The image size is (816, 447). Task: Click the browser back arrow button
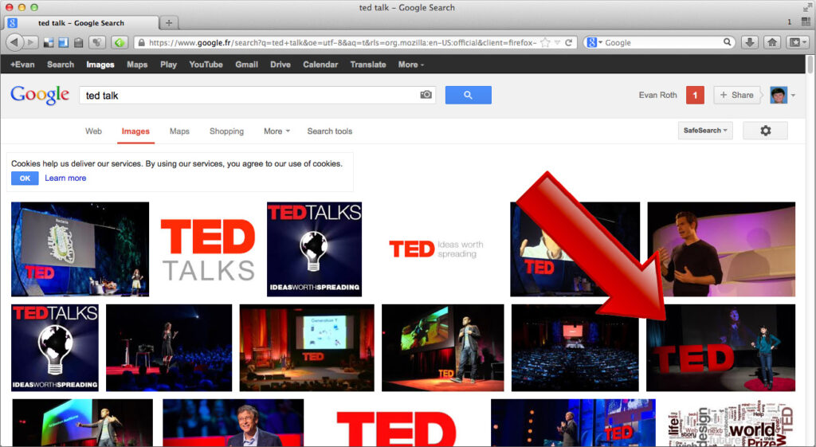pyautogui.click(x=14, y=42)
